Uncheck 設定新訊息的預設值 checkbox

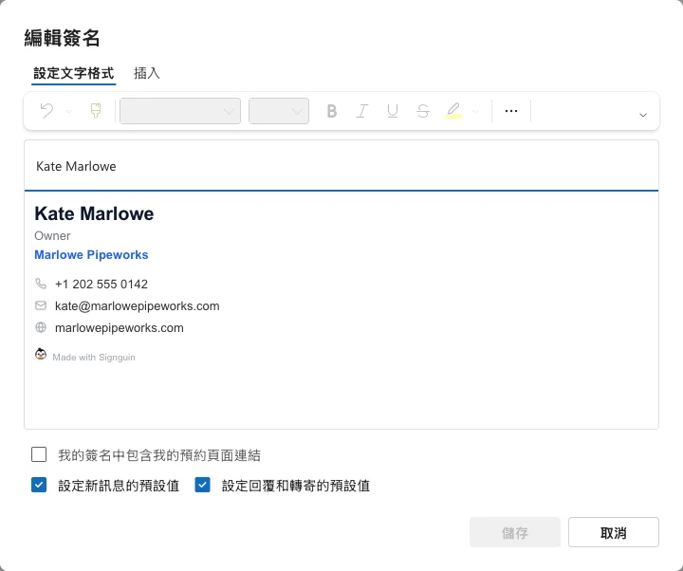point(39,485)
